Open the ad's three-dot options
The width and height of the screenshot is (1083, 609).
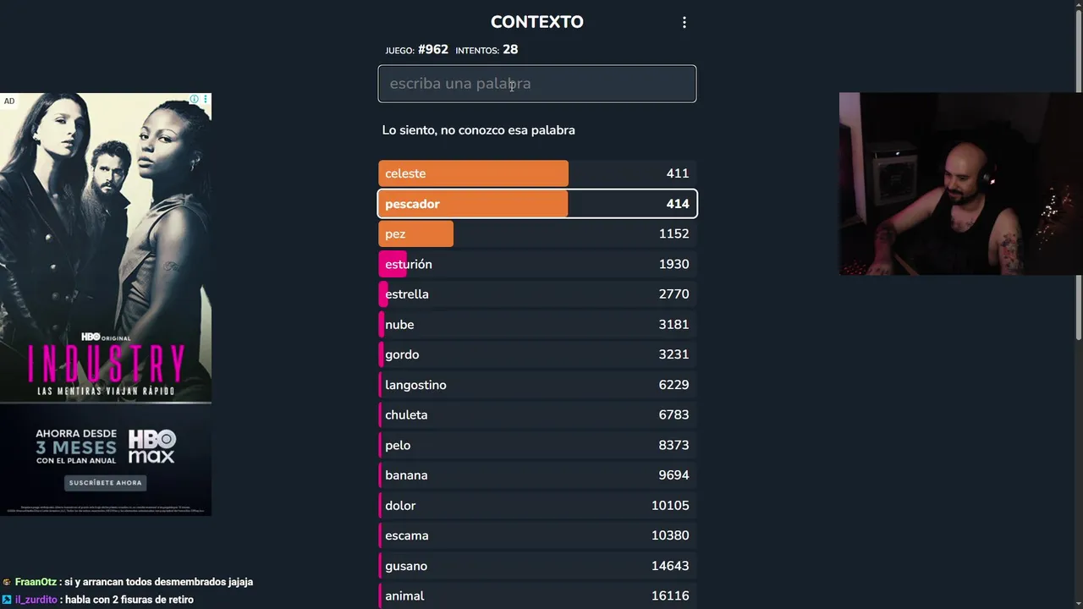click(206, 100)
